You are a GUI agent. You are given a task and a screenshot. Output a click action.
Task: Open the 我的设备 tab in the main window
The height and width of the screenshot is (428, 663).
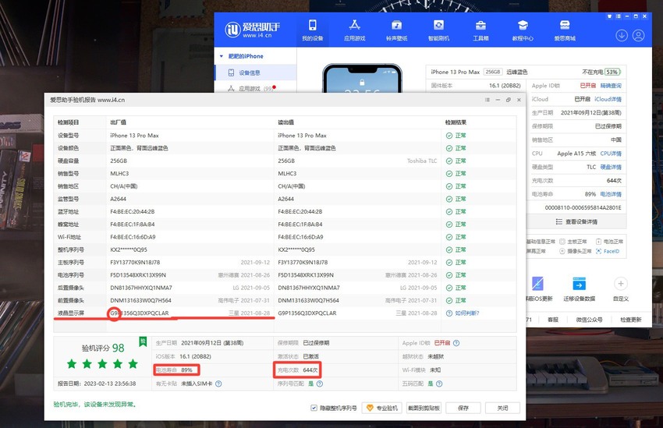point(313,30)
